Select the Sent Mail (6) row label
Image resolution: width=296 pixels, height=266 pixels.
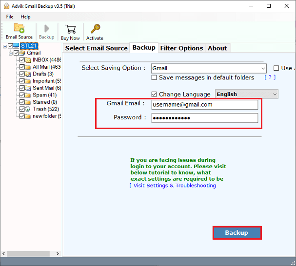47,88
